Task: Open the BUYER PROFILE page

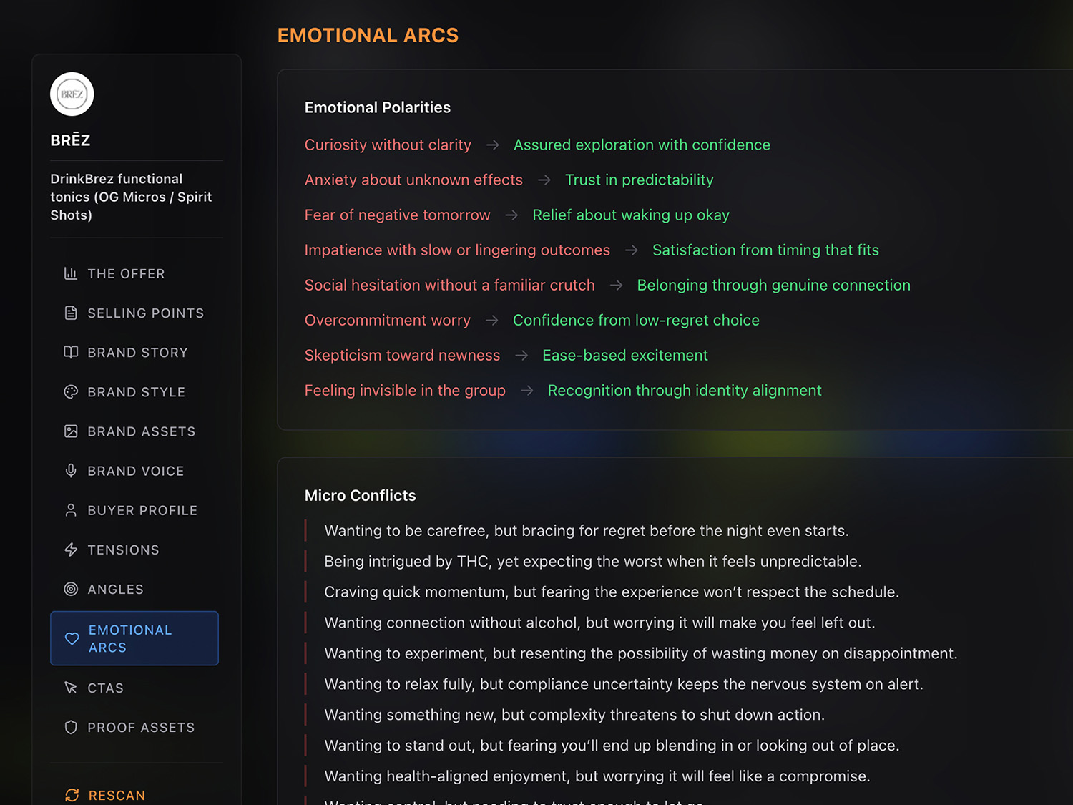Action: click(142, 510)
